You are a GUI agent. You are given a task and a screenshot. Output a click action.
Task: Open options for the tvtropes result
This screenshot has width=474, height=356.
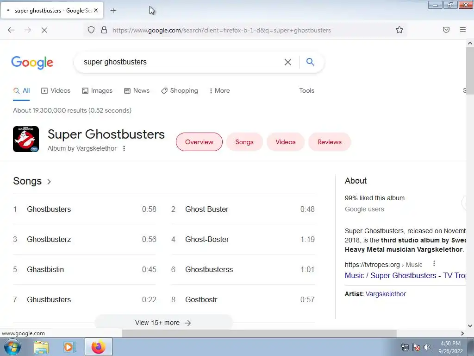pyautogui.click(x=434, y=263)
